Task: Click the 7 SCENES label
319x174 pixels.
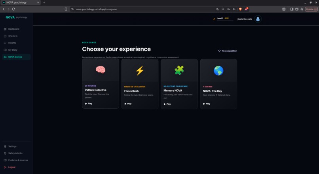Action: click(x=207, y=87)
